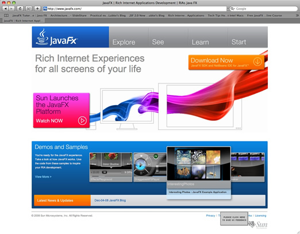Open the DraggableMP3Player demo thumbnail
Viewport: 300px width, 234px height.
150,167
